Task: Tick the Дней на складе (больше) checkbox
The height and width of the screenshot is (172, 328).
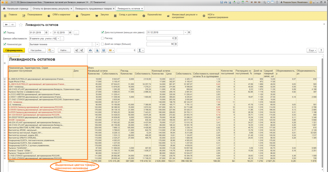Action: tap(102, 44)
